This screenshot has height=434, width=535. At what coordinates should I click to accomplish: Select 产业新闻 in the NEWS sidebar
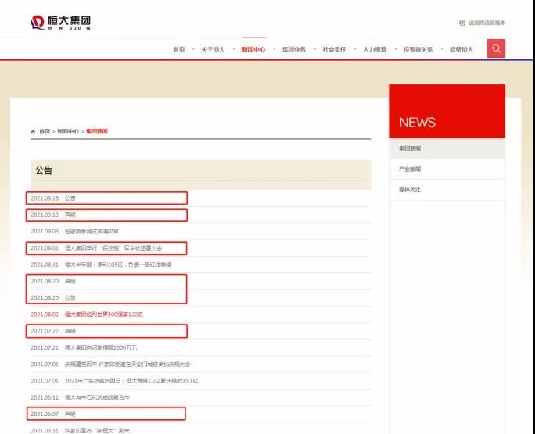pos(447,169)
